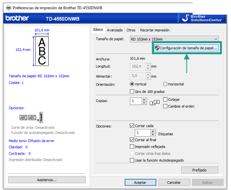The width and height of the screenshot is (231, 190).
Task: Click 'Tamaño de papel: RD 102mm x 152mm' summary
Action: tap(39, 76)
